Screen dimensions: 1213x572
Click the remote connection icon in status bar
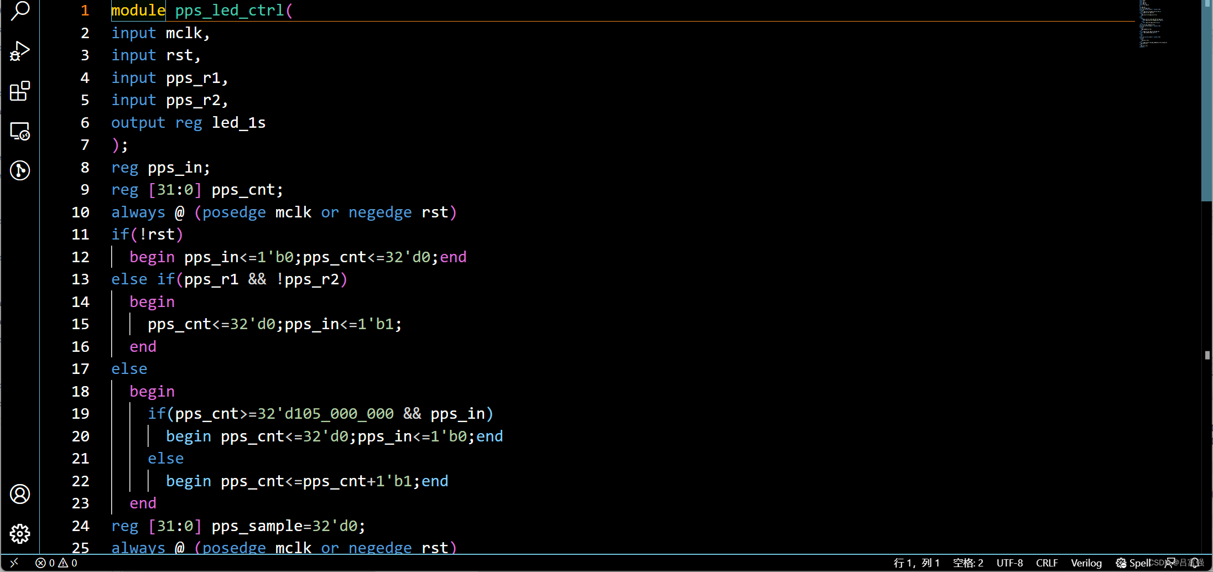tap(14, 563)
